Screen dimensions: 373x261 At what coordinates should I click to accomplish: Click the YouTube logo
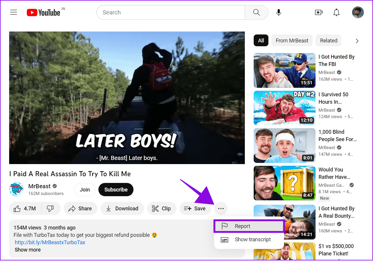tap(43, 12)
